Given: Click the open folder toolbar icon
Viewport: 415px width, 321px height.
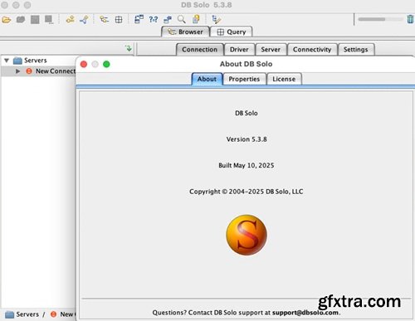Looking at the screenshot, I should coord(7,20).
